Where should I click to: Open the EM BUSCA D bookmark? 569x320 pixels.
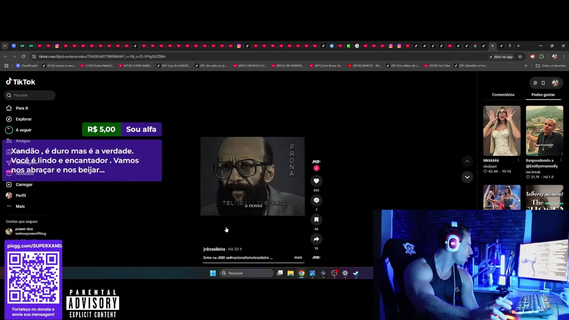250,66
